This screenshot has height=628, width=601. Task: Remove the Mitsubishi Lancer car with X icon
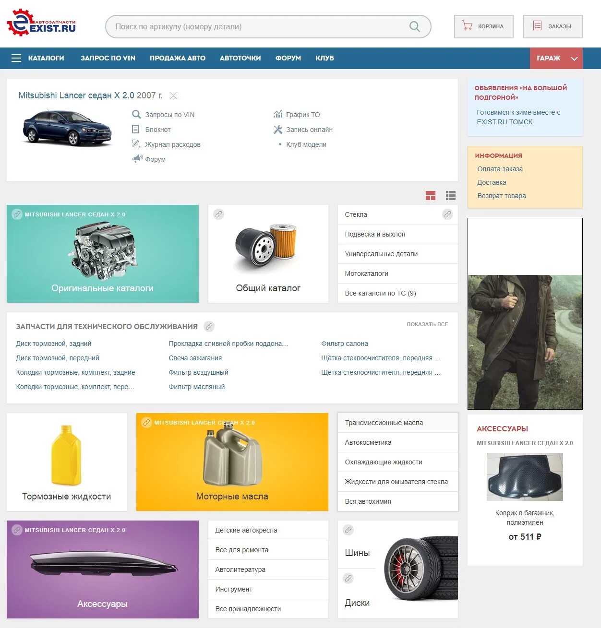point(174,95)
